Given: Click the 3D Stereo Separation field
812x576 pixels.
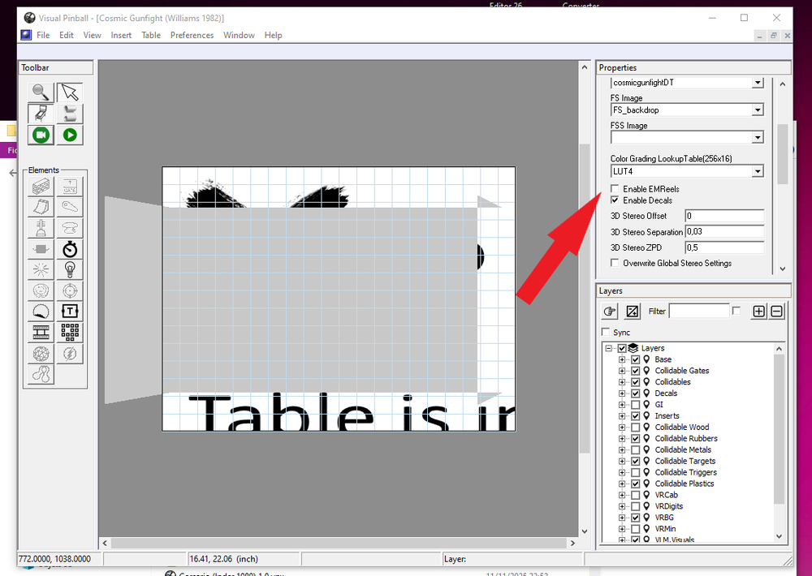Looking at the screenshot, I should (724, 231).
